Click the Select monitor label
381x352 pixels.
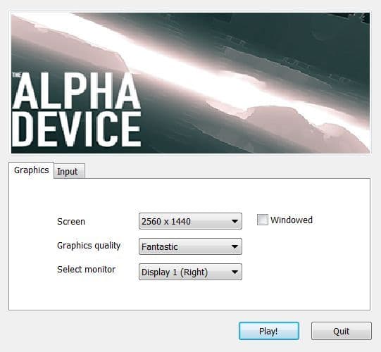coord(86,270)
